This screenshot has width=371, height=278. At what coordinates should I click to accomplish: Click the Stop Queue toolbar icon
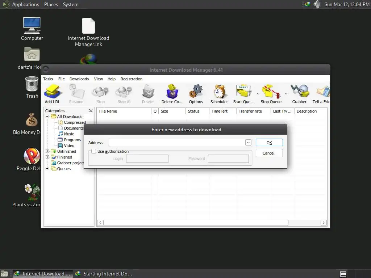click(271, 91)
